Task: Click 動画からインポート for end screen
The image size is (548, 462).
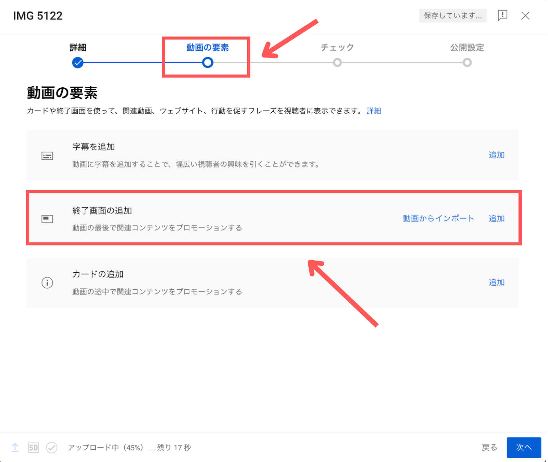Action: (x=438, y=218)
